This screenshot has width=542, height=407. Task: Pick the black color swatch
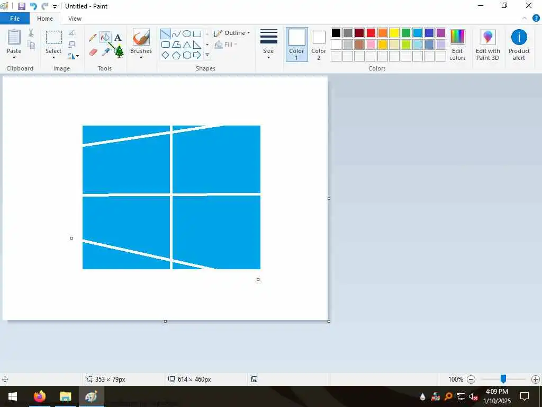click(x=336, y=33)
